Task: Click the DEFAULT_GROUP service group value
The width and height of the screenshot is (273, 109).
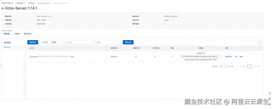Action: click(x=171, y=16)
